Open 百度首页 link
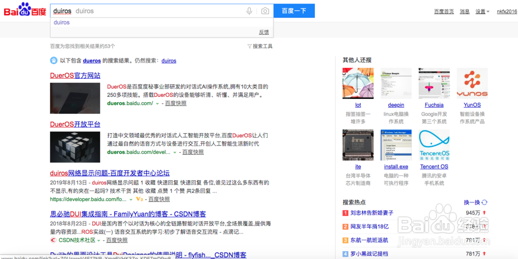This screenshot has height=259, width=518. (444, 11)
